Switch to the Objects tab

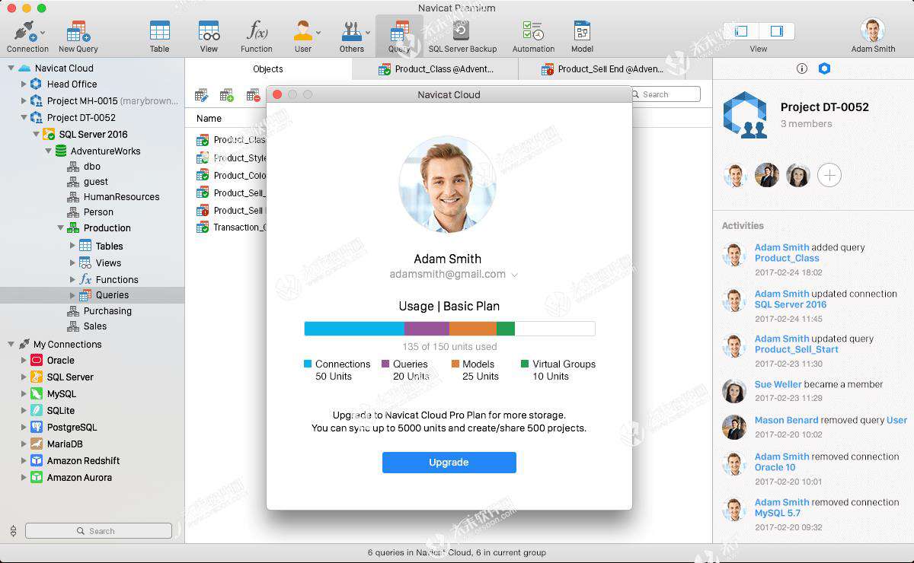click(x=268, y=69)
